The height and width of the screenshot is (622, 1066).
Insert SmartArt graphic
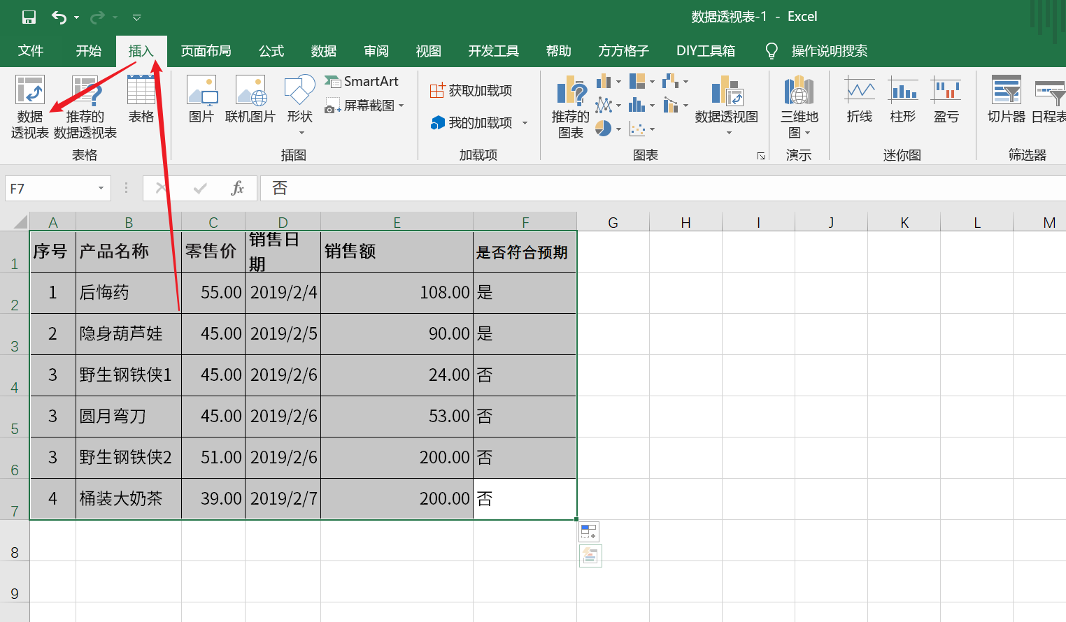(x=362, y=82)
